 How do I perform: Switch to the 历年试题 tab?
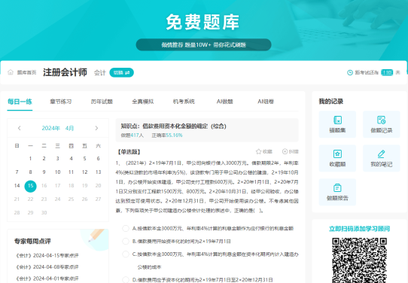tap(102, 102)
